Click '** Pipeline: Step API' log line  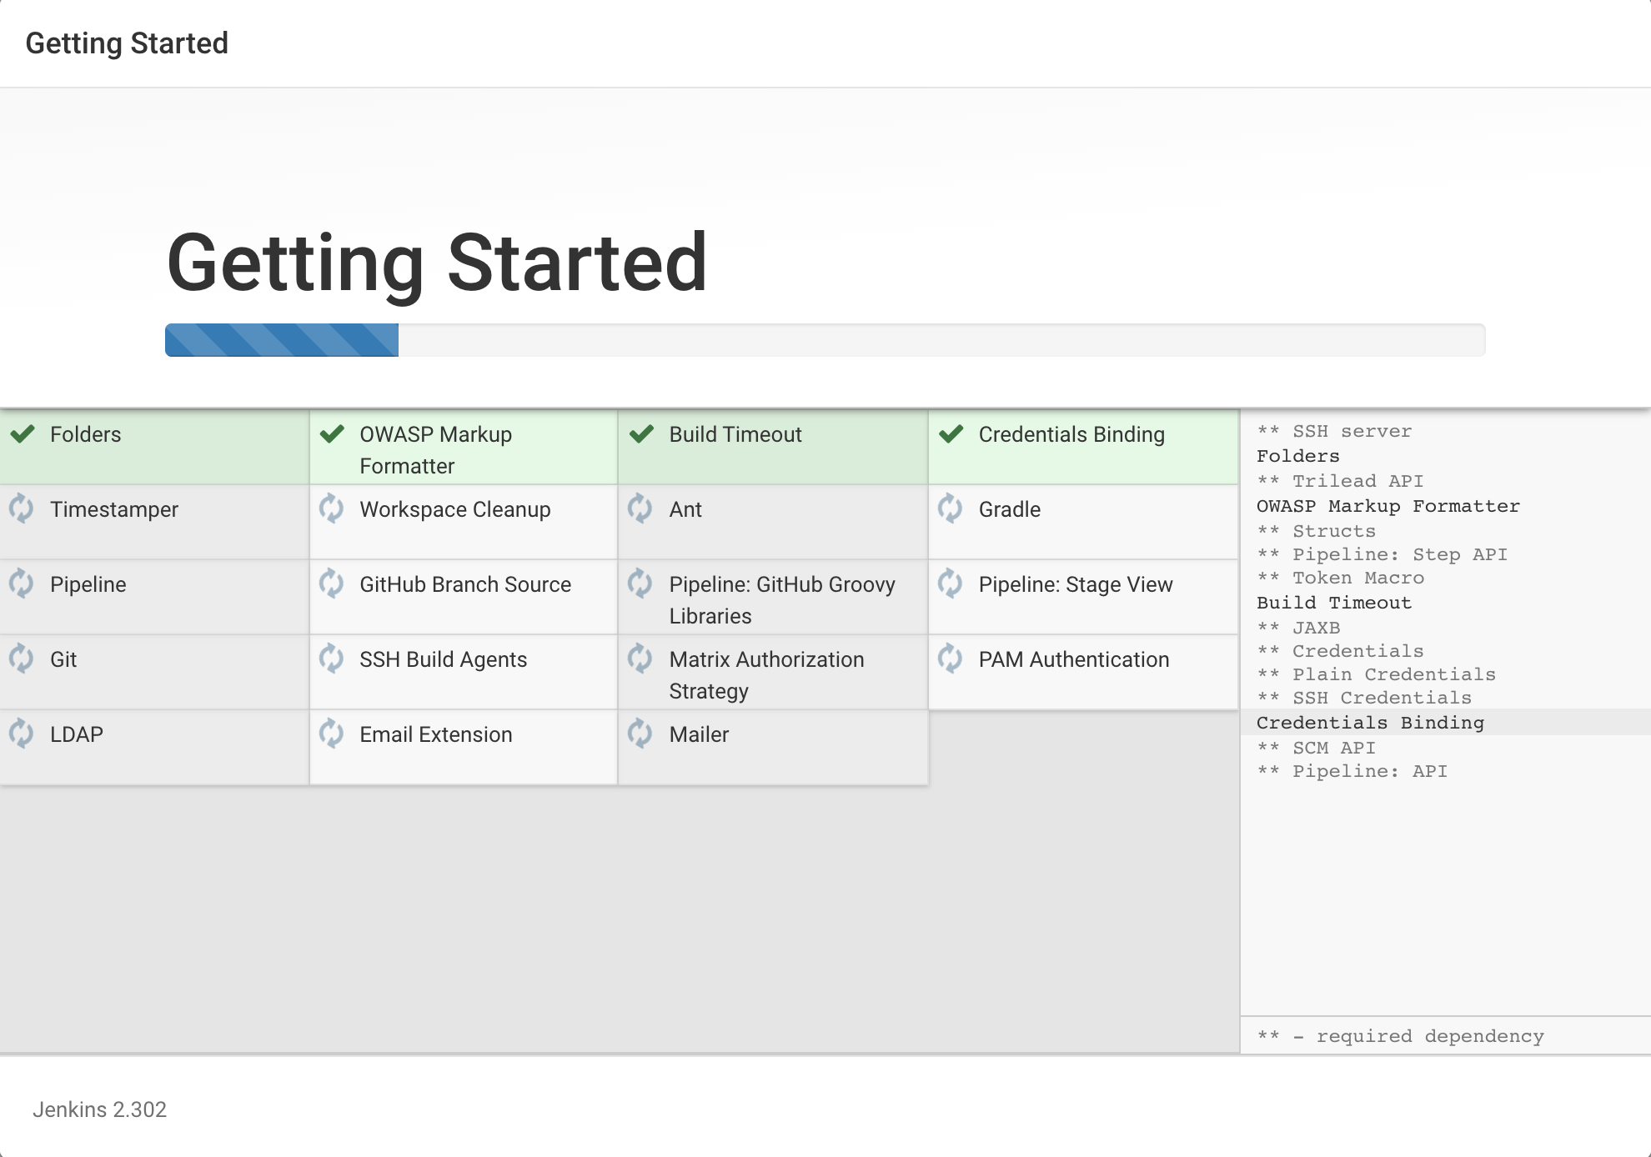[1382, 554]
